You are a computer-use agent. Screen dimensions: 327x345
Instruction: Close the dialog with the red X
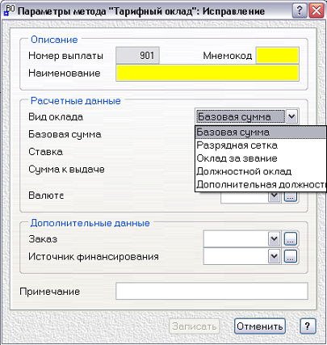pos(317,11)
